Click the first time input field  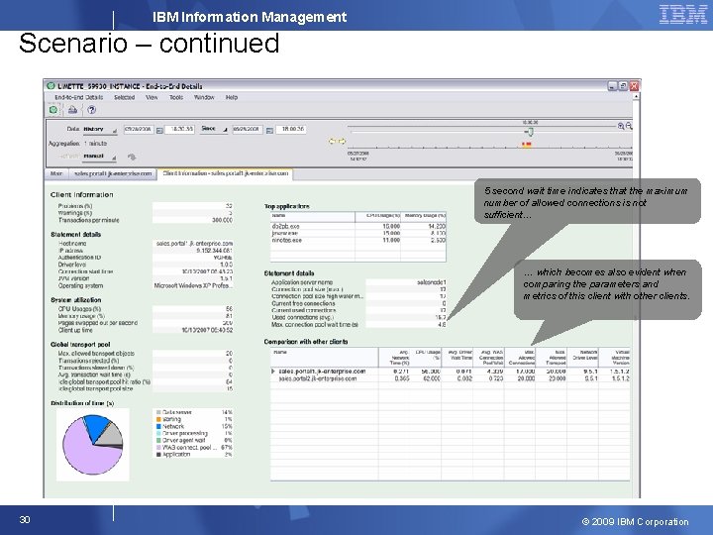tap(179, 130)
